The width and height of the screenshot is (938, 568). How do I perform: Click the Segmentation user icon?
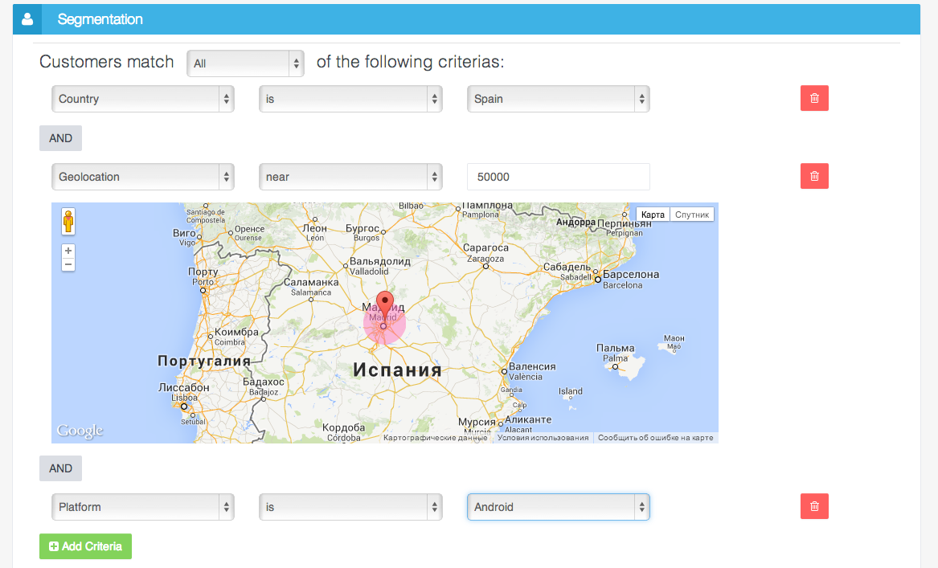pyautogui.click(x=27, y=19)
